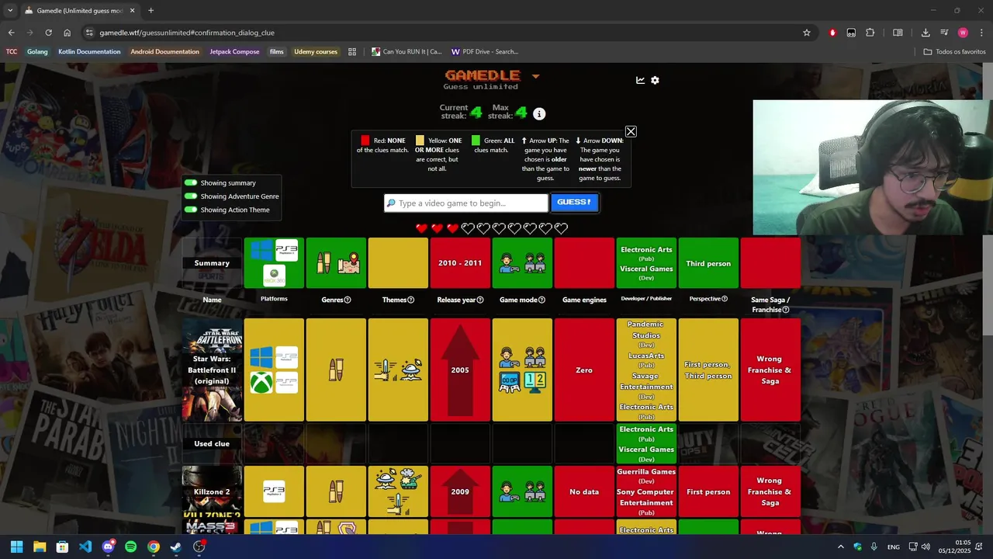
Task: Open the browser downloads icon
Action: 926,33
